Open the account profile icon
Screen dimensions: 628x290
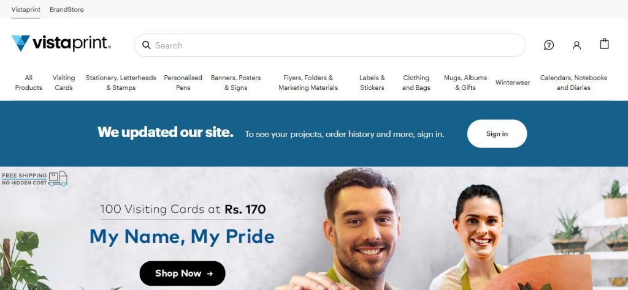click(576, 45)
